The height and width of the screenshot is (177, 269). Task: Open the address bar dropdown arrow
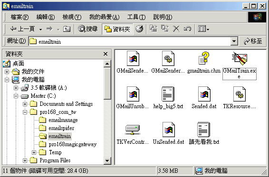tap(234, 41)
